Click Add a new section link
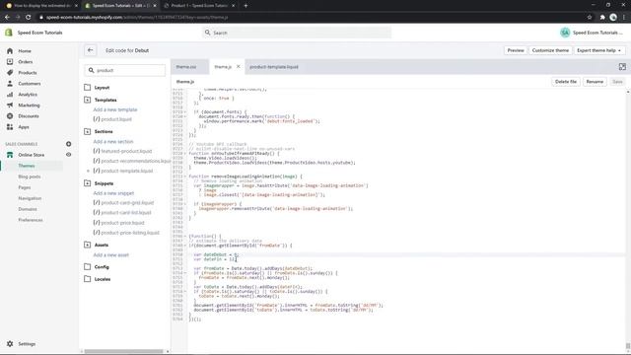Image resolution: width=631 pixels, height=355 pixels. coord(113,142)
